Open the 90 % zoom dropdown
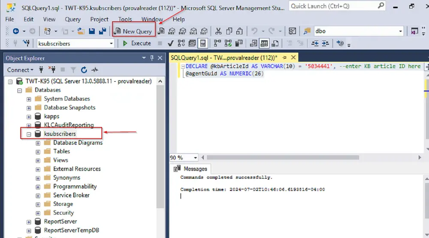Viewport: 429px width, 238px height. tap(195, 158)
